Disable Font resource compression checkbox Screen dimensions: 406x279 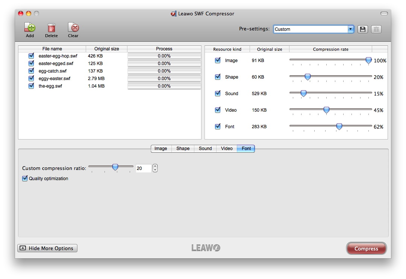[x=218, y=127]
